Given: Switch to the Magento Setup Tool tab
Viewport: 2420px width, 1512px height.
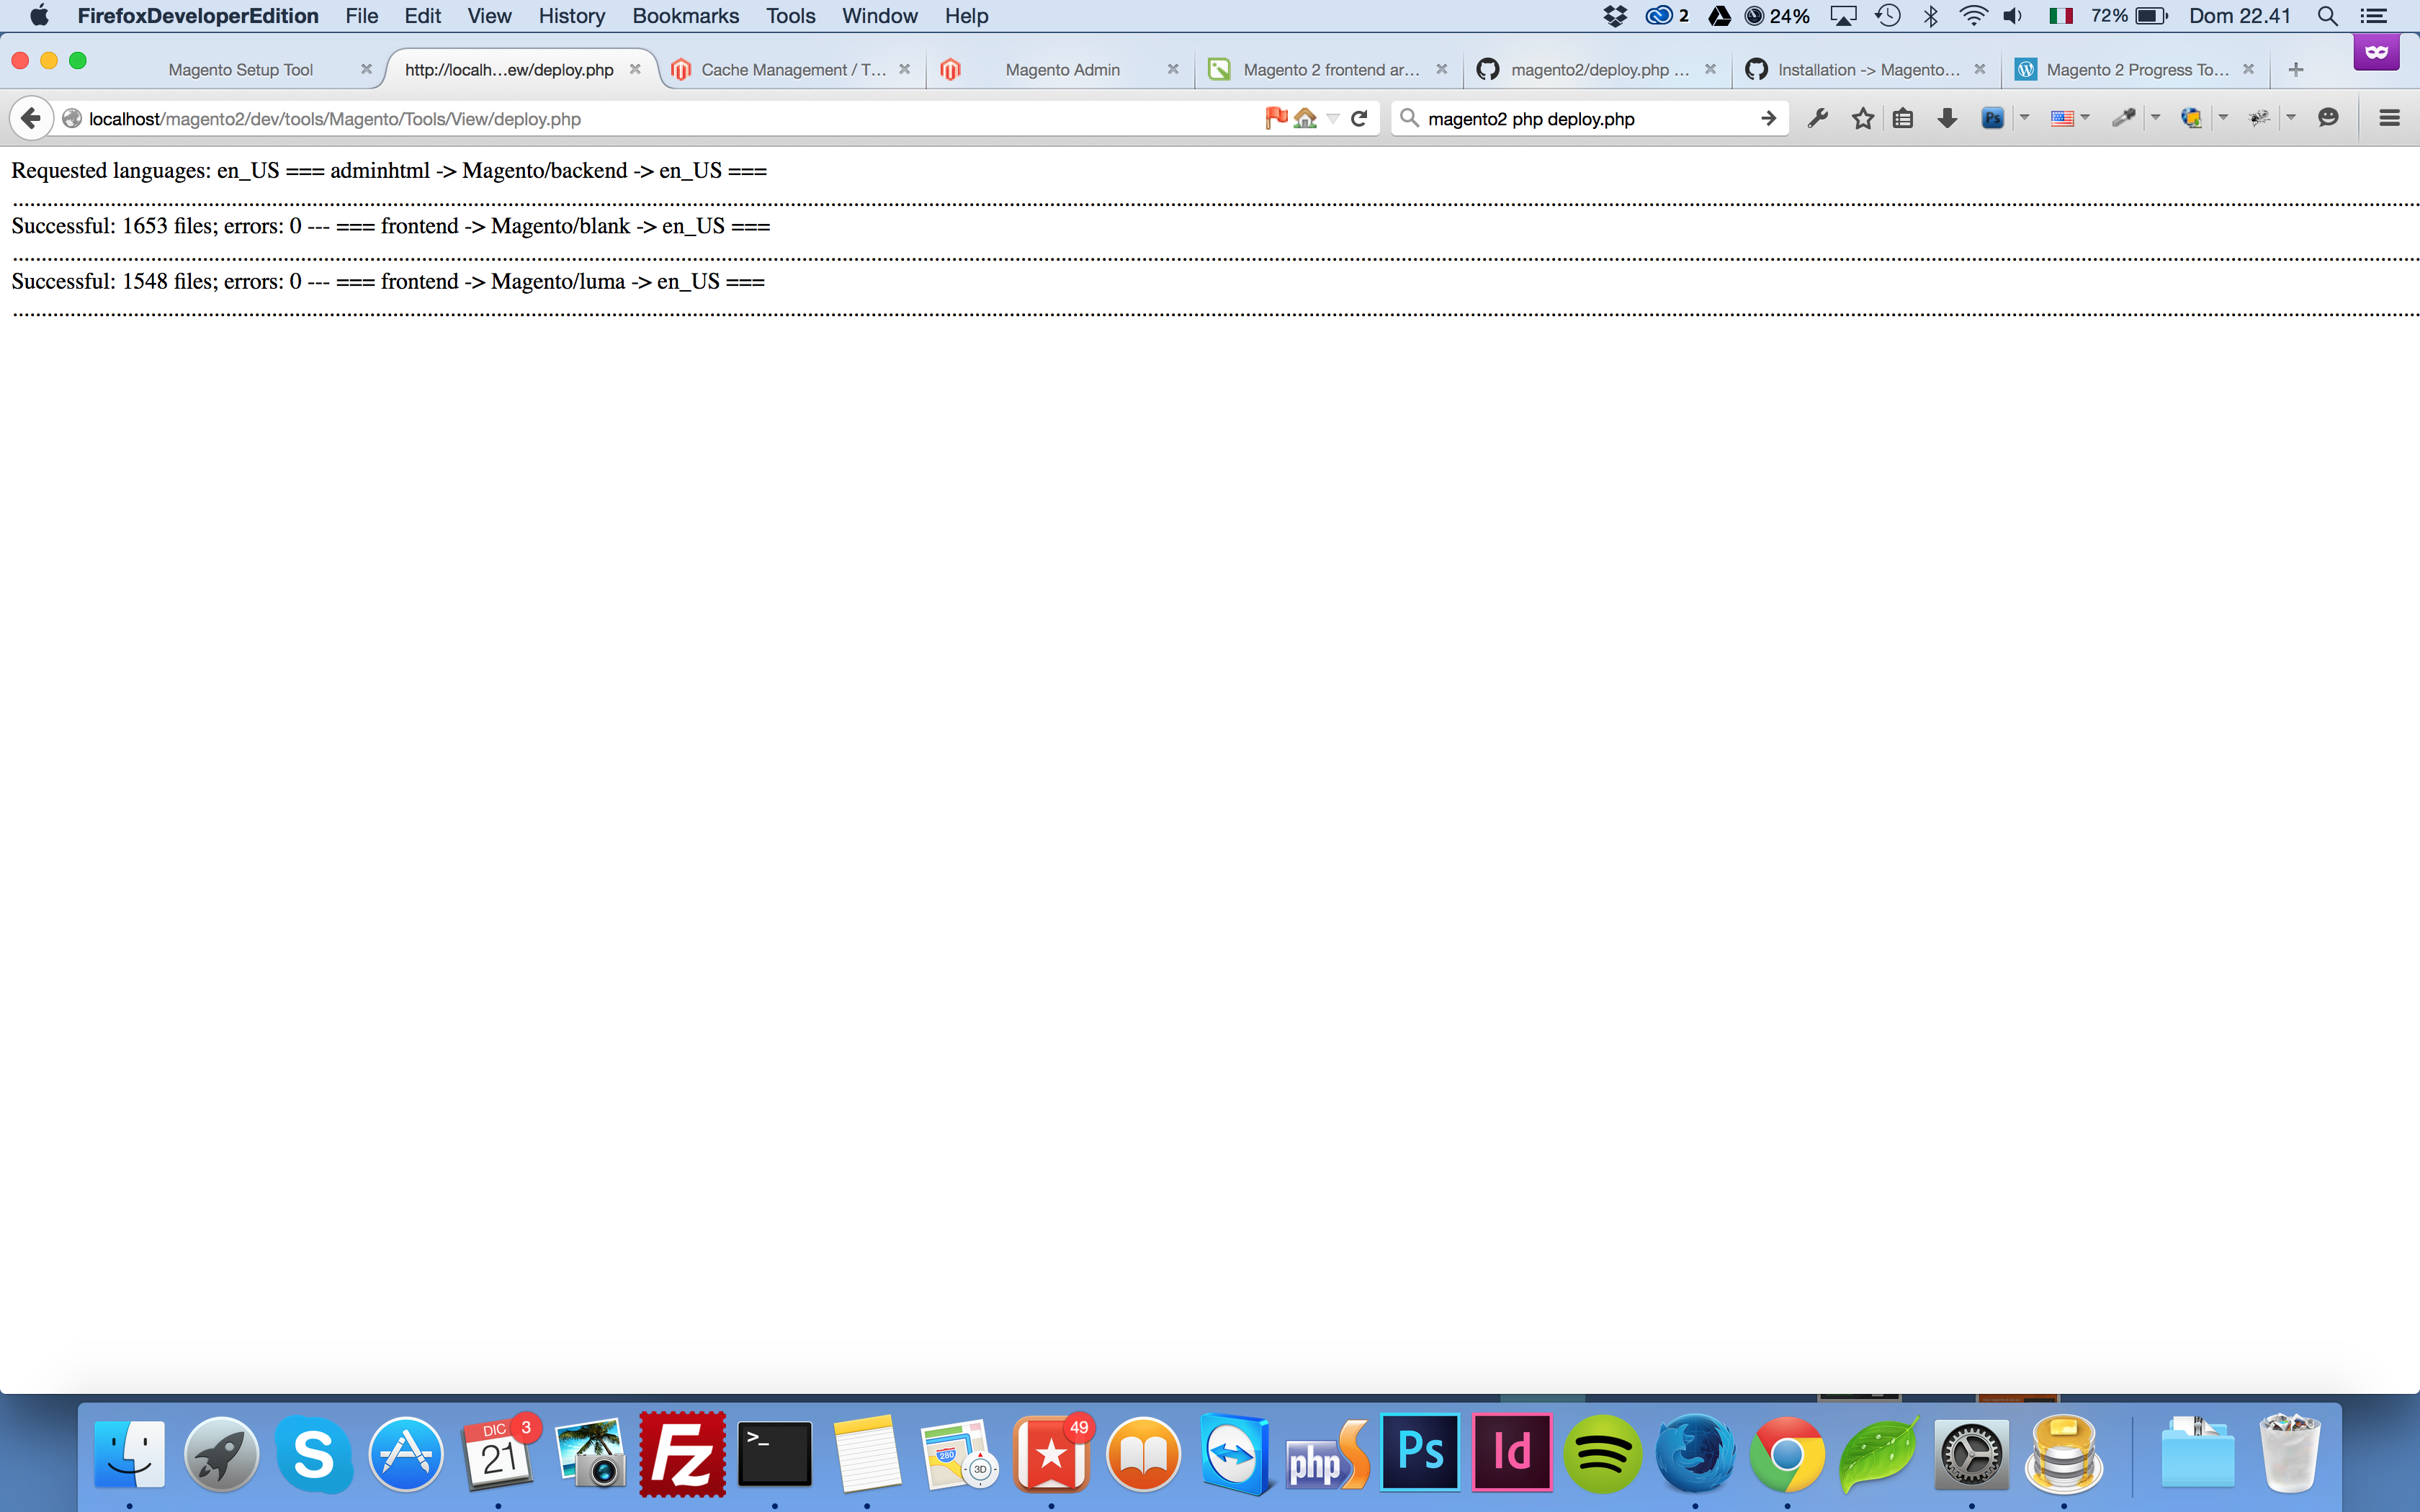Looking at the screenshot, I should [x=240, y=69].
